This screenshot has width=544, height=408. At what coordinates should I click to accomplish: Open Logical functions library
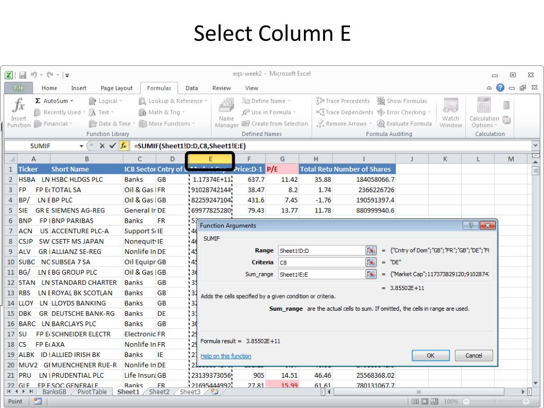tap(106, 101)
